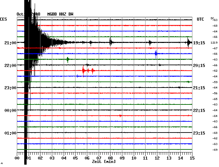Click the DC value -59
The height and width of the screenshot is (167, 219).
tap(215, 82)
